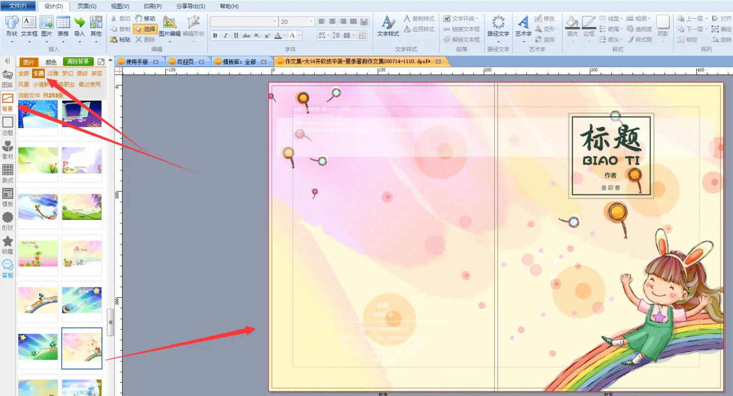Image resolution: width=733 pixels, height=396 pixels.
Task: Expand the font color dropdown arrow
Action: [x=285, y=36]
